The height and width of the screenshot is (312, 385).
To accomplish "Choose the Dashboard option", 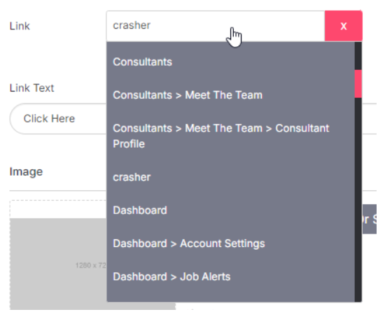I will click(230, 210).
